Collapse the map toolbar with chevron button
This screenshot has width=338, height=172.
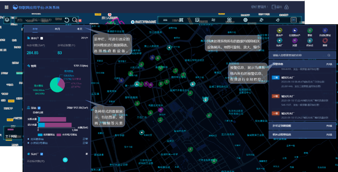(294, 20)
